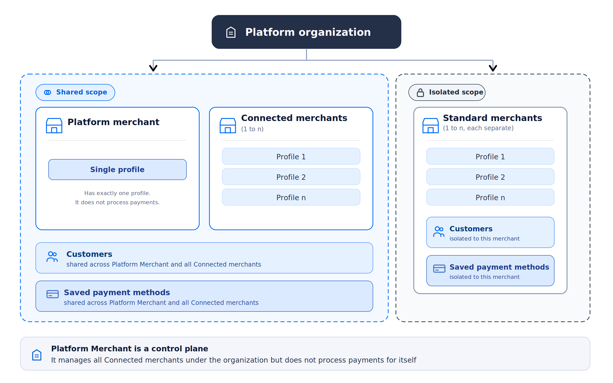Click the lock icon in Isolated scope
Screen dimensions: 613x383
pos(420,92)
